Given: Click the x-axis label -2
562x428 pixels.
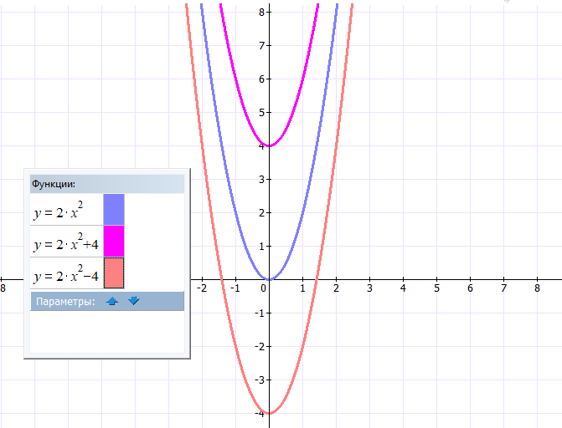Looking at the screenshot, I should (x=201, y=288).
